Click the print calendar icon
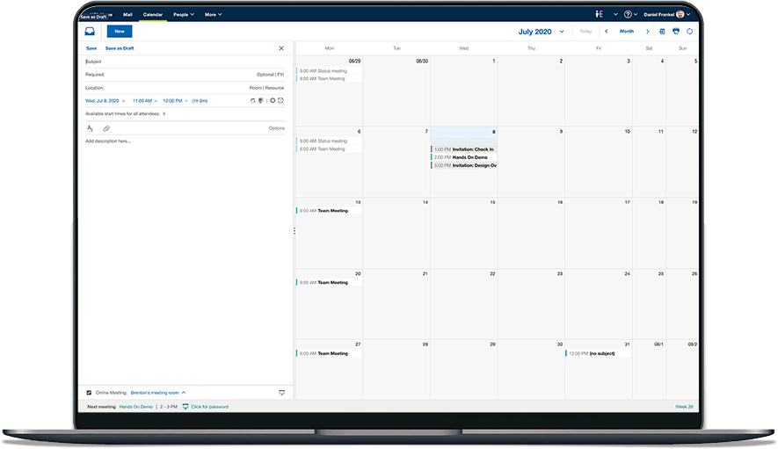This screenshot has height=449, width=778. click(675, 31)
